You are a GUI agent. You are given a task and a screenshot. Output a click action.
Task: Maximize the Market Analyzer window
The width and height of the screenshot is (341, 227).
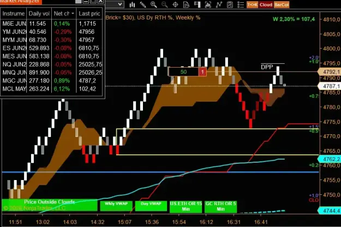pyautogui.click(x=93, y=1)
